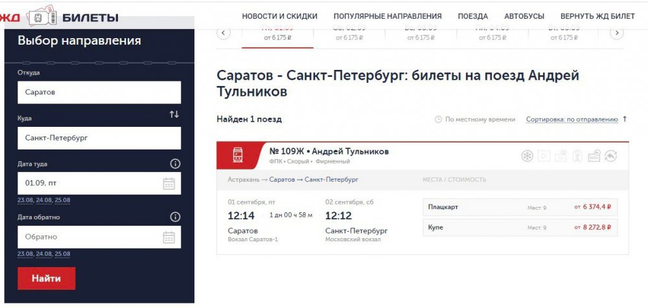This screenshot has width=648, height=308.
Task: Click the Обратно return date field
Action: (x=99, y=237)
